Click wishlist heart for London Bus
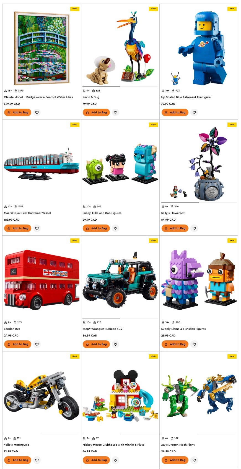This screenshot has height=469, width=241. click(x=37, y=344)
